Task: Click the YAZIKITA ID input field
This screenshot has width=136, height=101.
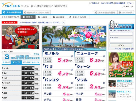Action: coord(121,34)
